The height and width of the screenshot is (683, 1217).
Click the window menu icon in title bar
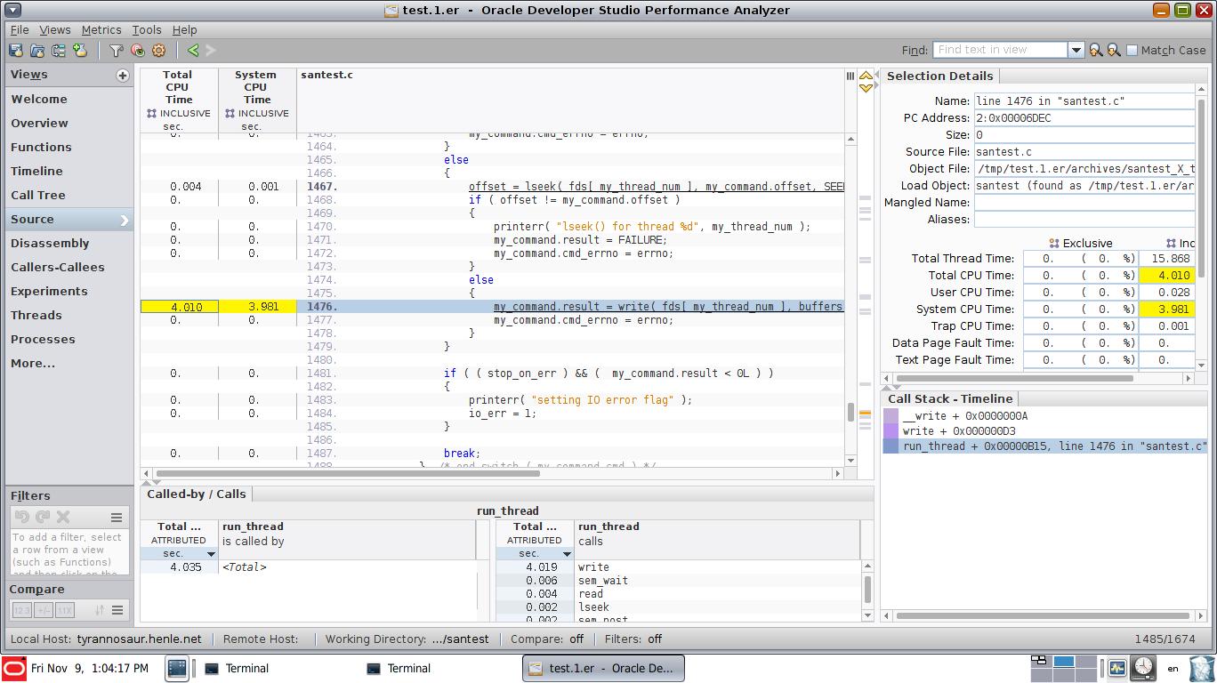12,10
